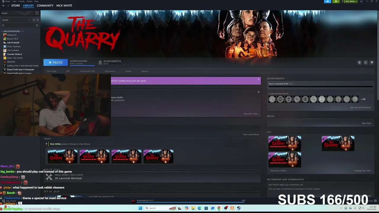Screen dimensions: 379x213
Task: Click View Latest News link
Action: (x=251, y=135)
